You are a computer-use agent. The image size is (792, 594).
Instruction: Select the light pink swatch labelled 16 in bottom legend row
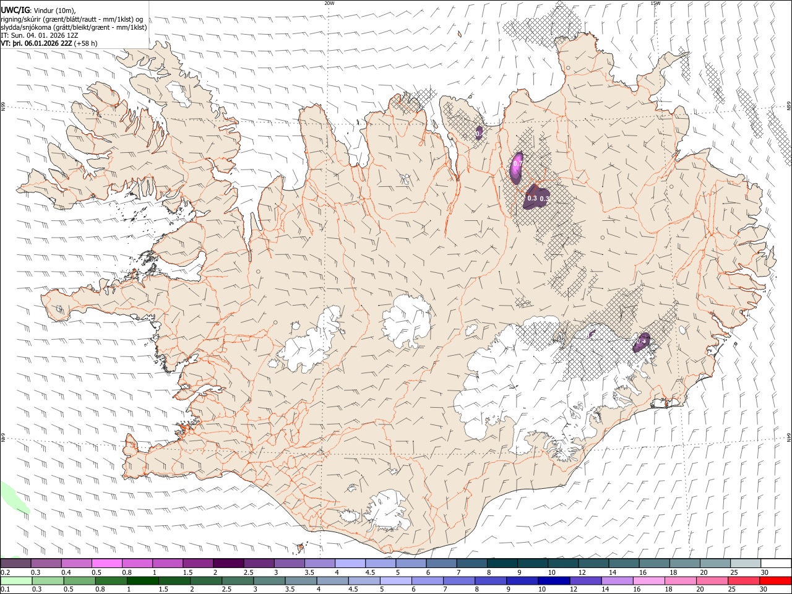coord(648,580)
